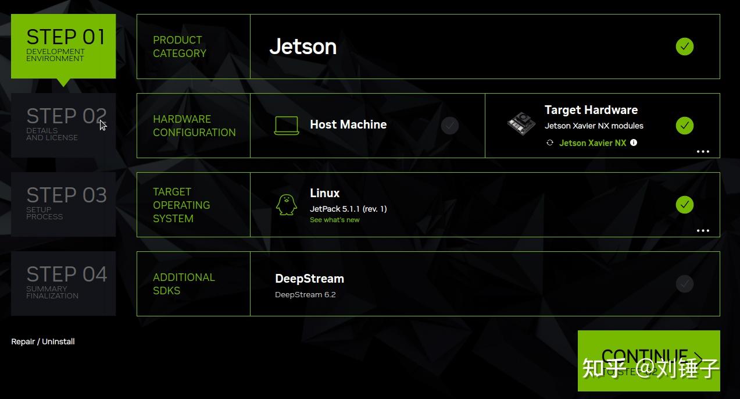This screenshot has height=399, width=740.
Task: Click the Jetson Xavier NX hardware thumbnail icon
Action: [520, 124]
